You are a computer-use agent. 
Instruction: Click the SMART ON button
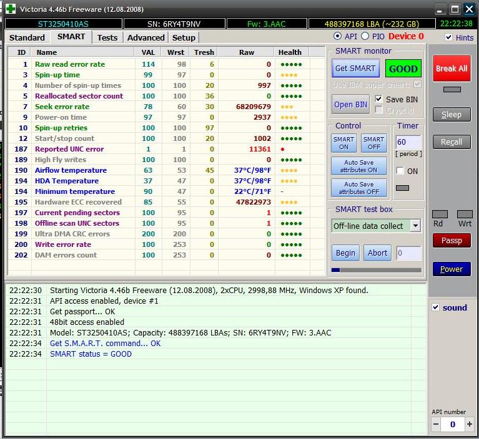(x=343, y=143)
